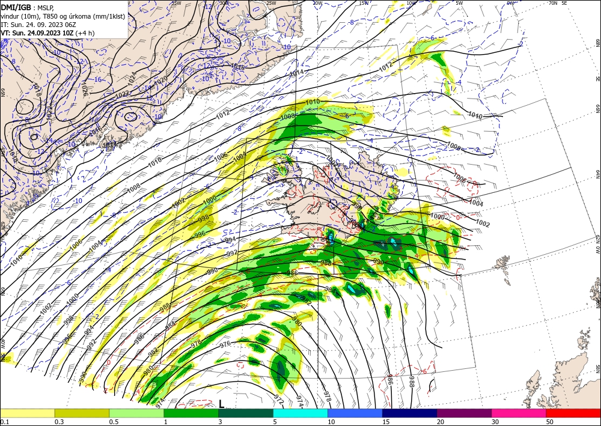The image size is (601, 426).
Task: Click the 1014 isobar label
Action: 296,73
